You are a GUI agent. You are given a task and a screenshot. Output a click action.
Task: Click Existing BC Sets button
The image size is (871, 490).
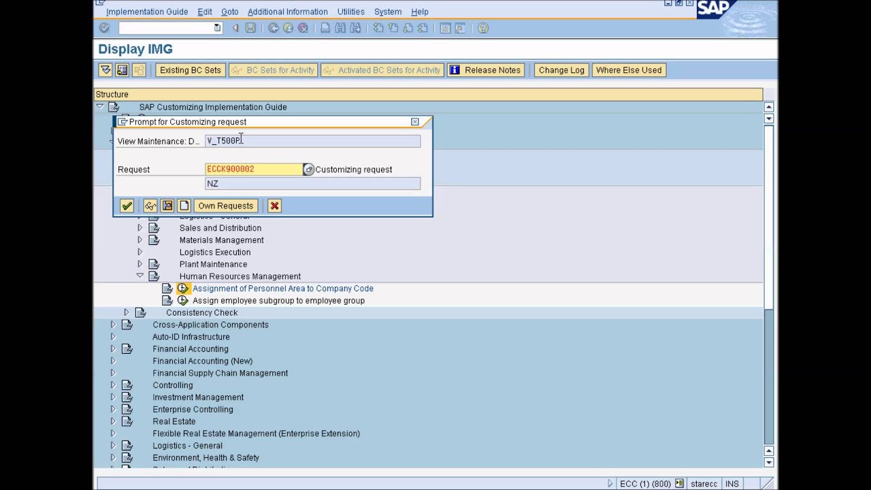pos(190,70)
